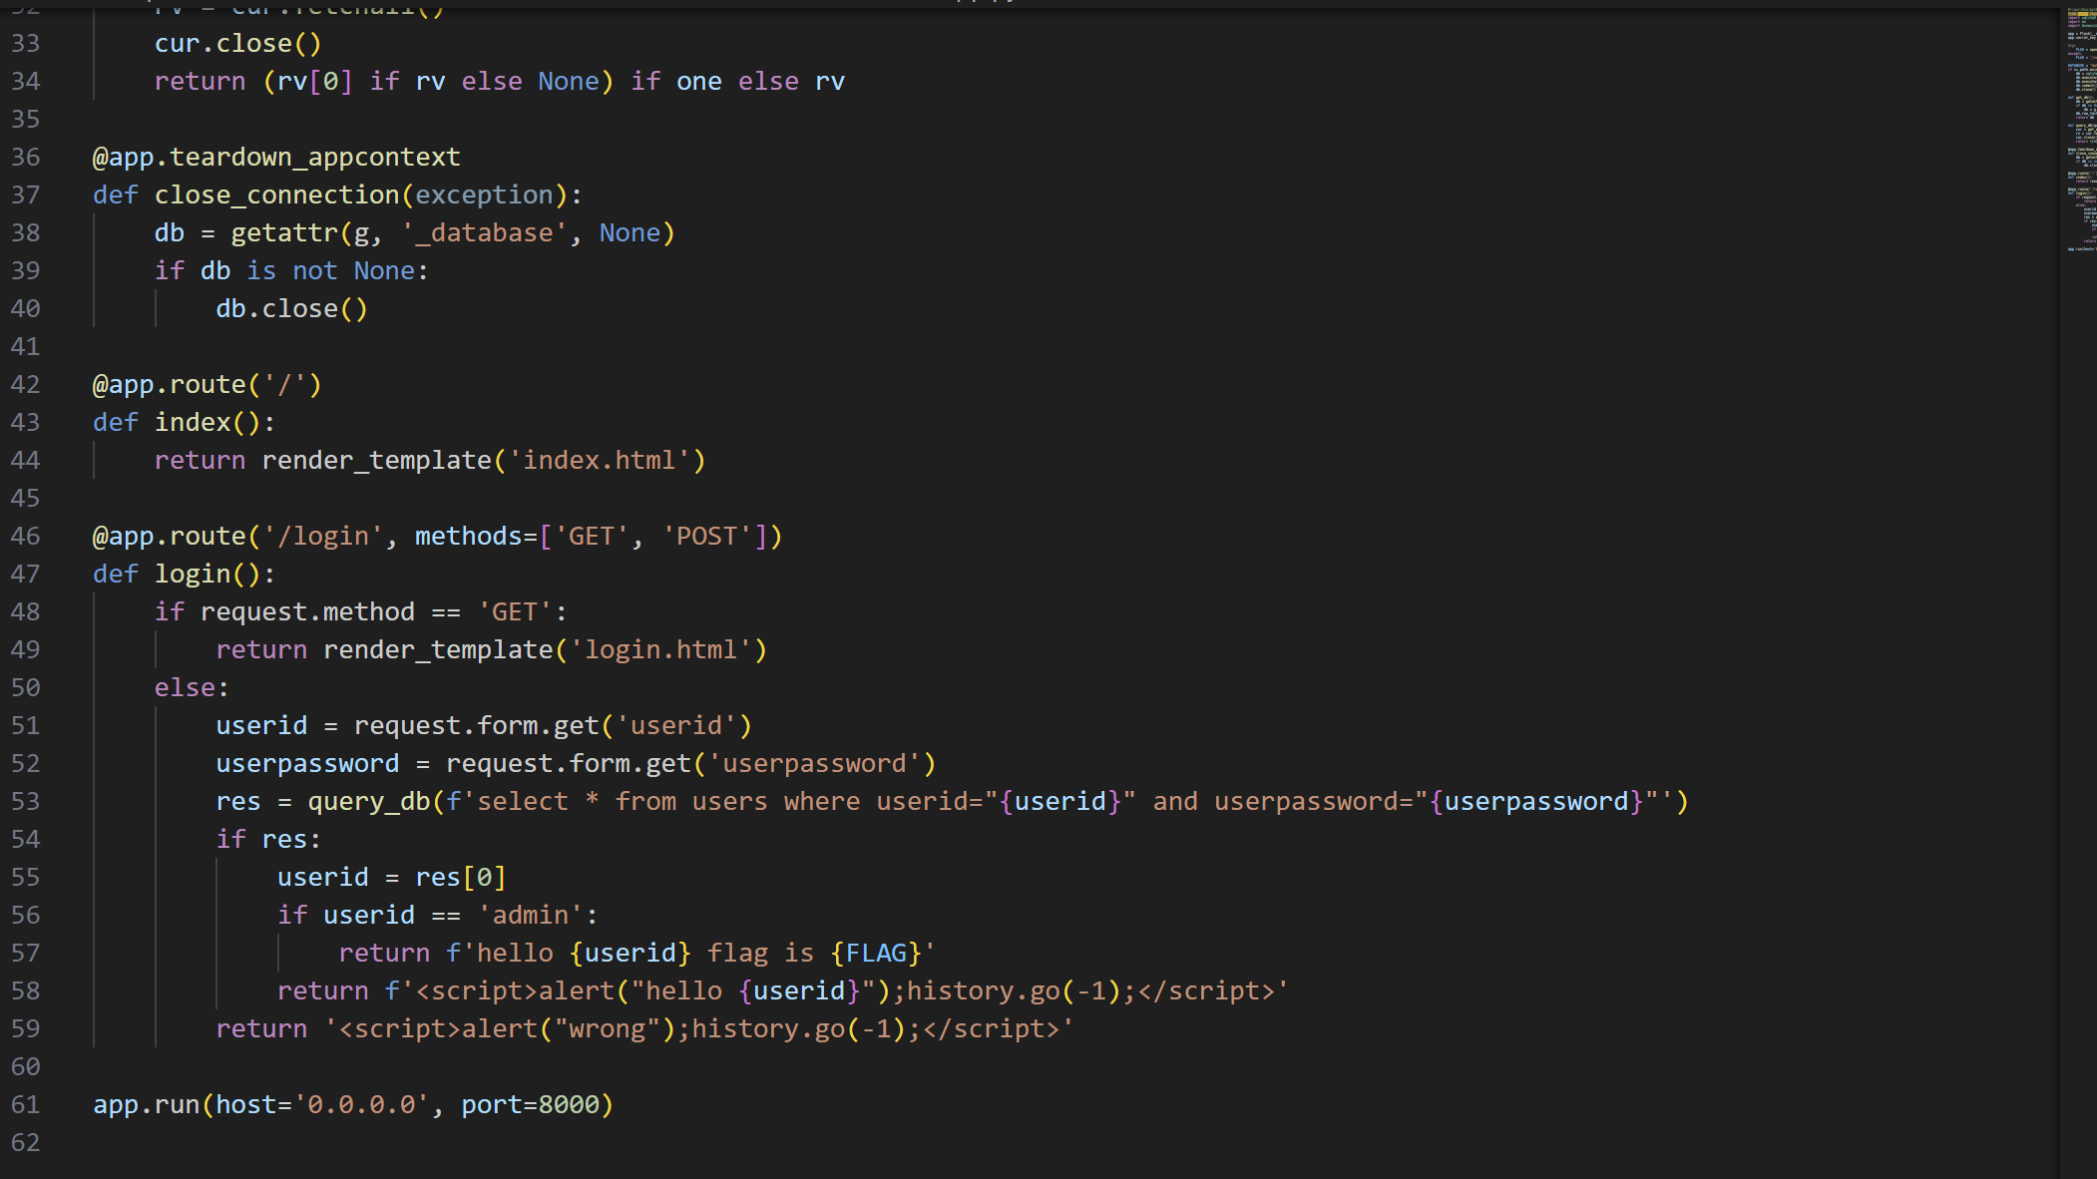The image size is (2097, 1179).
Task: Click the 'admin' string on line 56
Action: (x=530, y=916)
